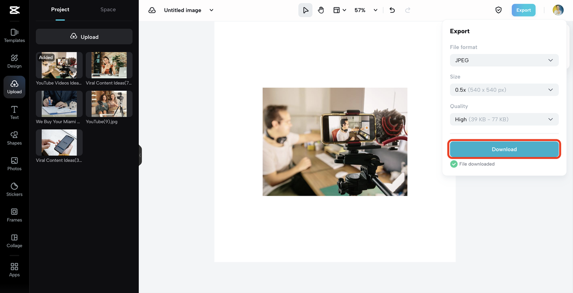Open the user profile avatar
This screenshot has height=293, width=573.
pos(558,10)
